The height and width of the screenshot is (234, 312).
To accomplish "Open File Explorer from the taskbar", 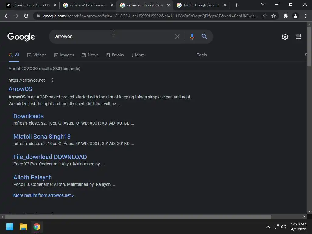I will [x=23, y=227].
